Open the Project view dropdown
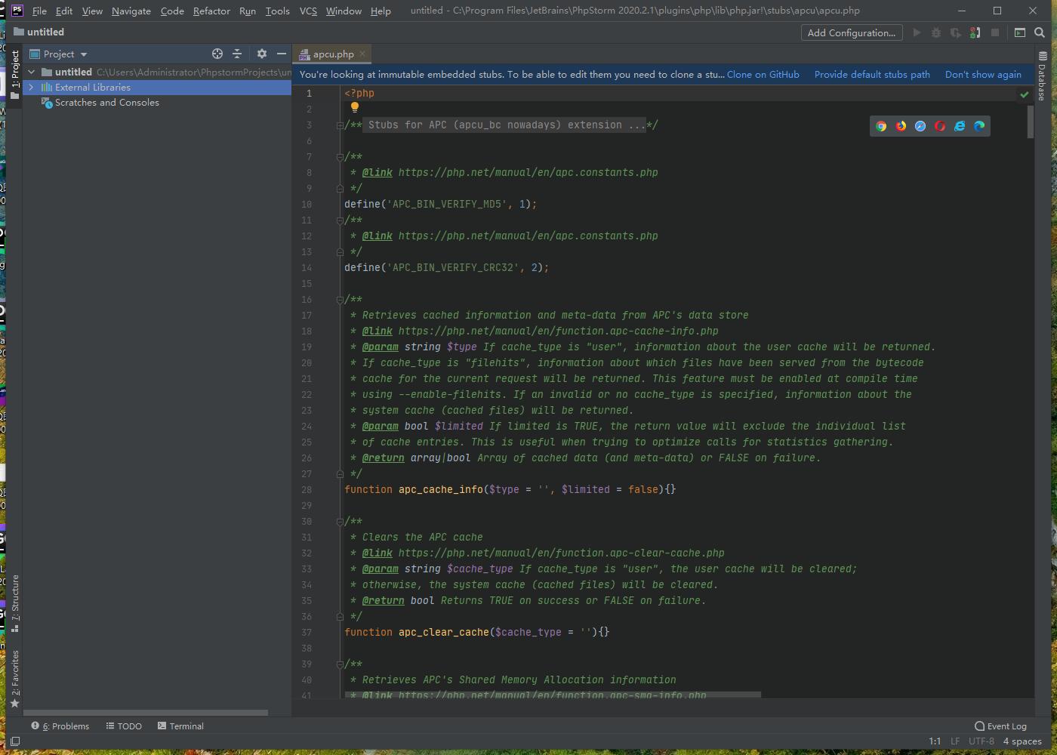The image size is (1057, 755). click(59, 54)
